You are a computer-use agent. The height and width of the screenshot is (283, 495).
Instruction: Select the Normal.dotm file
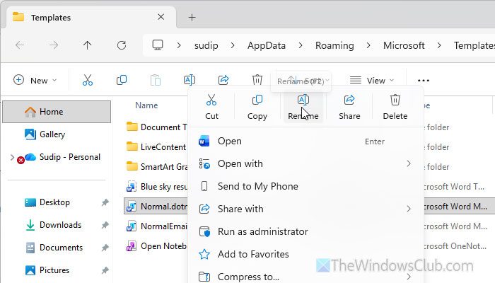pyautogui.click(x=156, y=207)
